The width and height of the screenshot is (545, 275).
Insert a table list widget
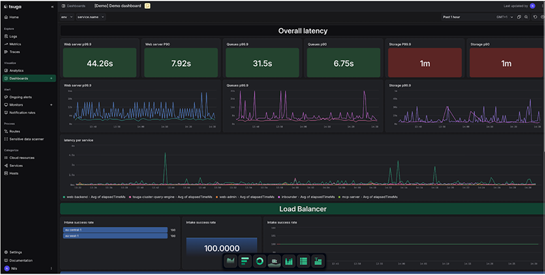coord(304,262)
